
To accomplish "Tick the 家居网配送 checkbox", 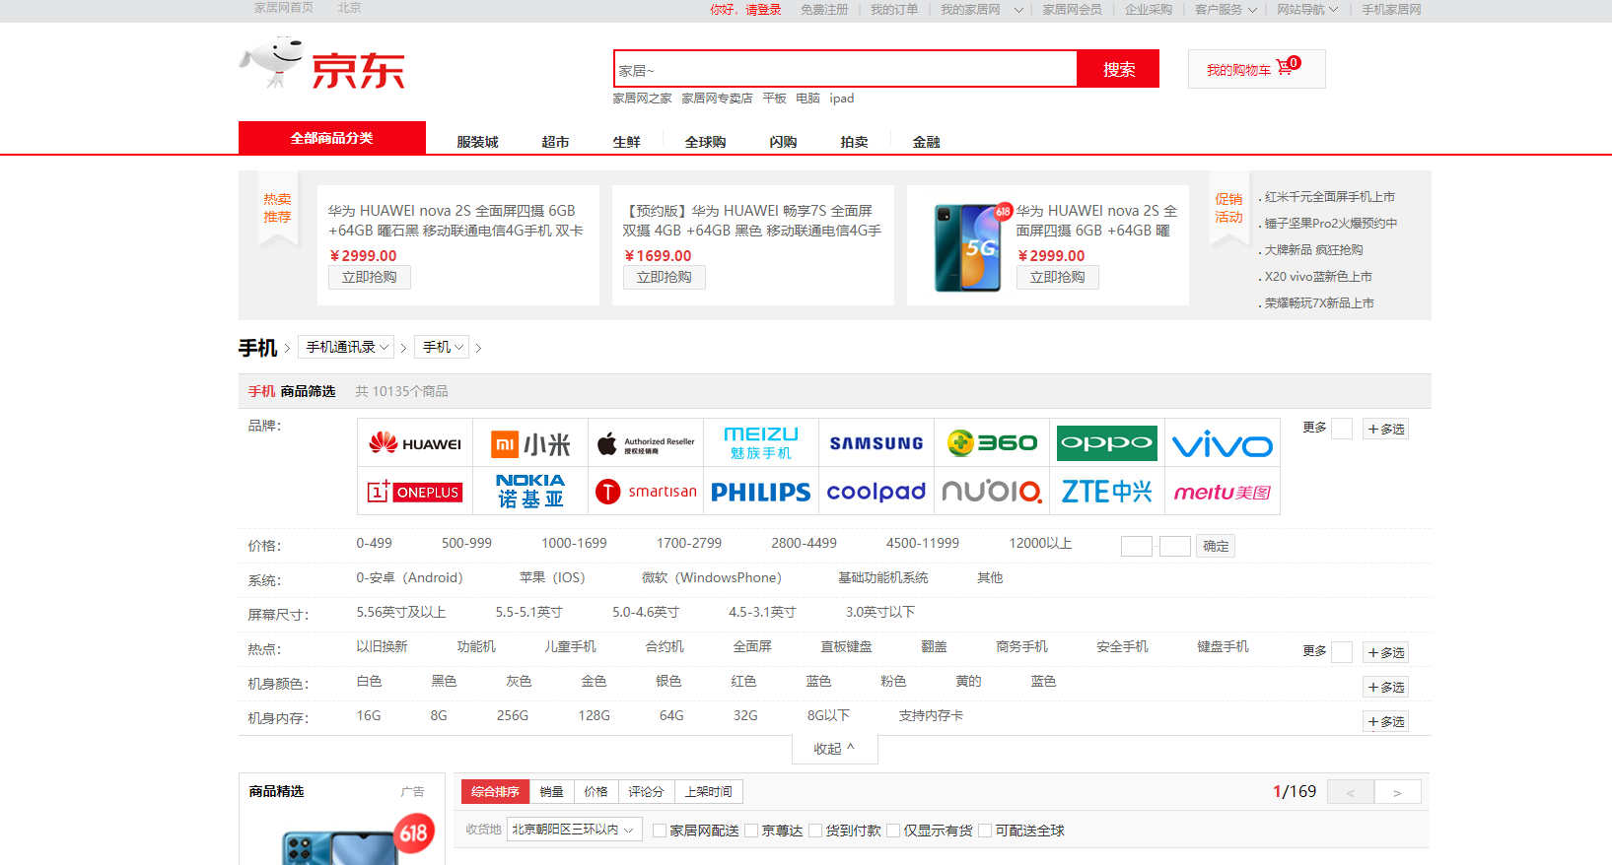I will 660,831.
